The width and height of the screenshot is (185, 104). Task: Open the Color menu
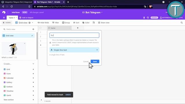pos(86,23)
